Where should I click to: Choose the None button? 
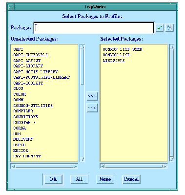click(x=105, y=179)
